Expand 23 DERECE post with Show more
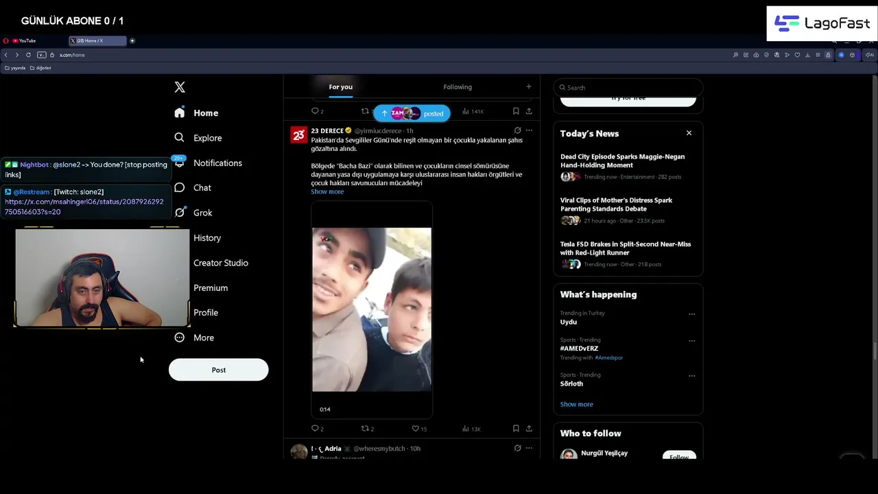Image resolution: width=878 pixels, height=494 pixels. [x=327, y=192]
